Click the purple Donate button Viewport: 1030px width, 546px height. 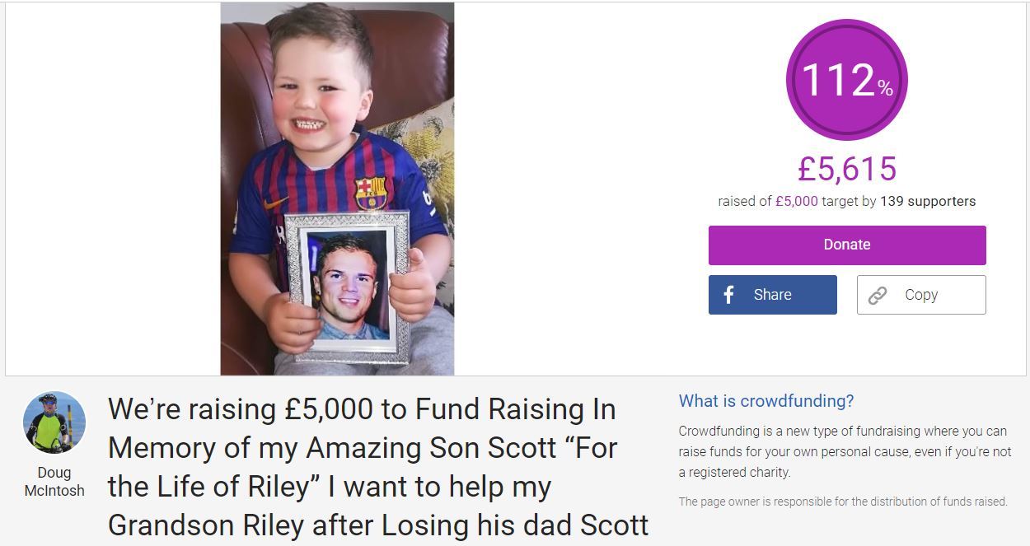847,245
